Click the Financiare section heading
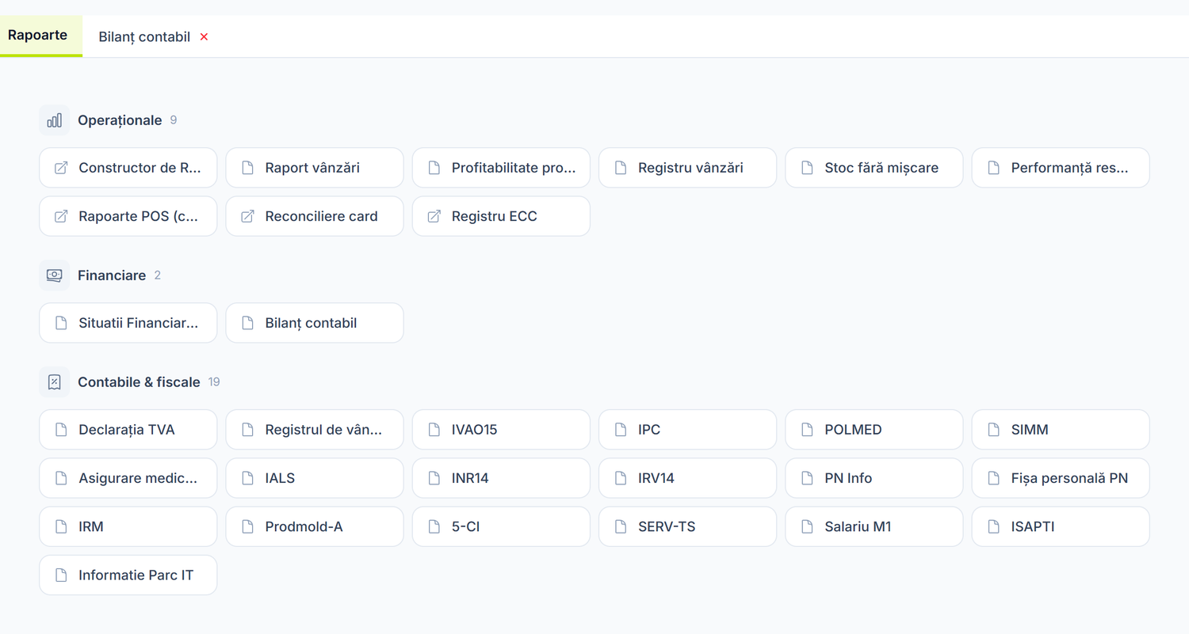This screenshot has height=634, width=1189. (x=112, y=275)
